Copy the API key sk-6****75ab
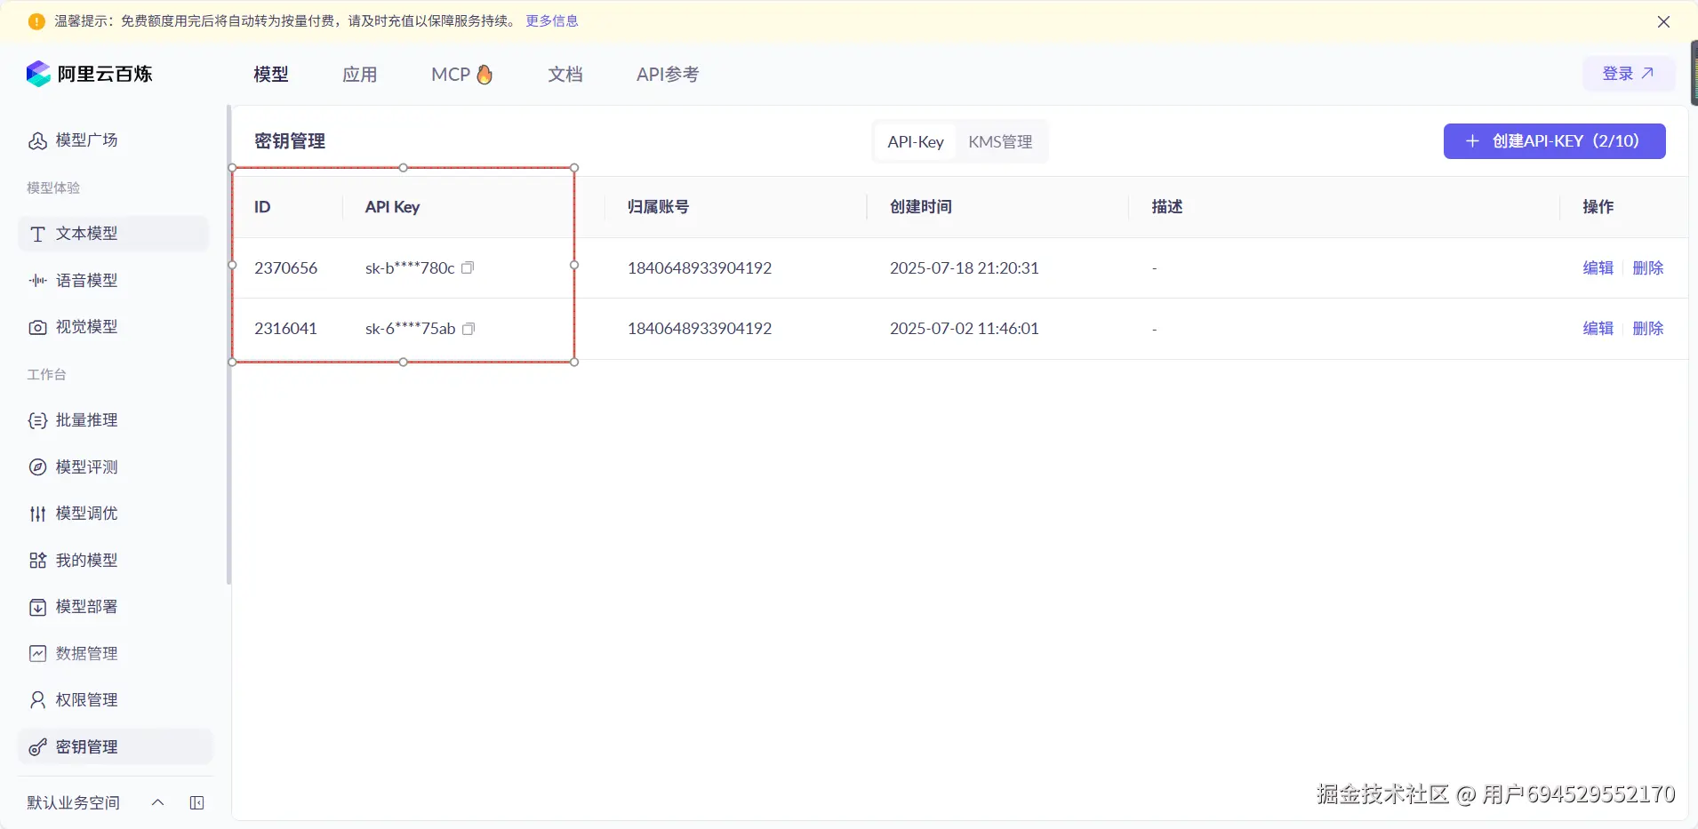 click(469, 328)
